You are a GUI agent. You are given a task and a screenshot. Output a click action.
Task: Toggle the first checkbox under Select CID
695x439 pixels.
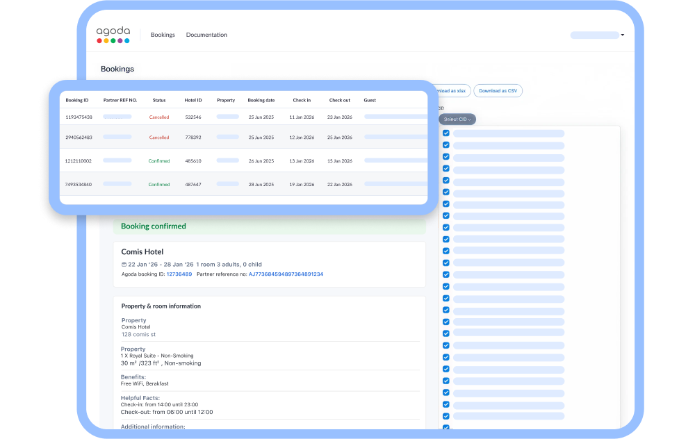446,133
